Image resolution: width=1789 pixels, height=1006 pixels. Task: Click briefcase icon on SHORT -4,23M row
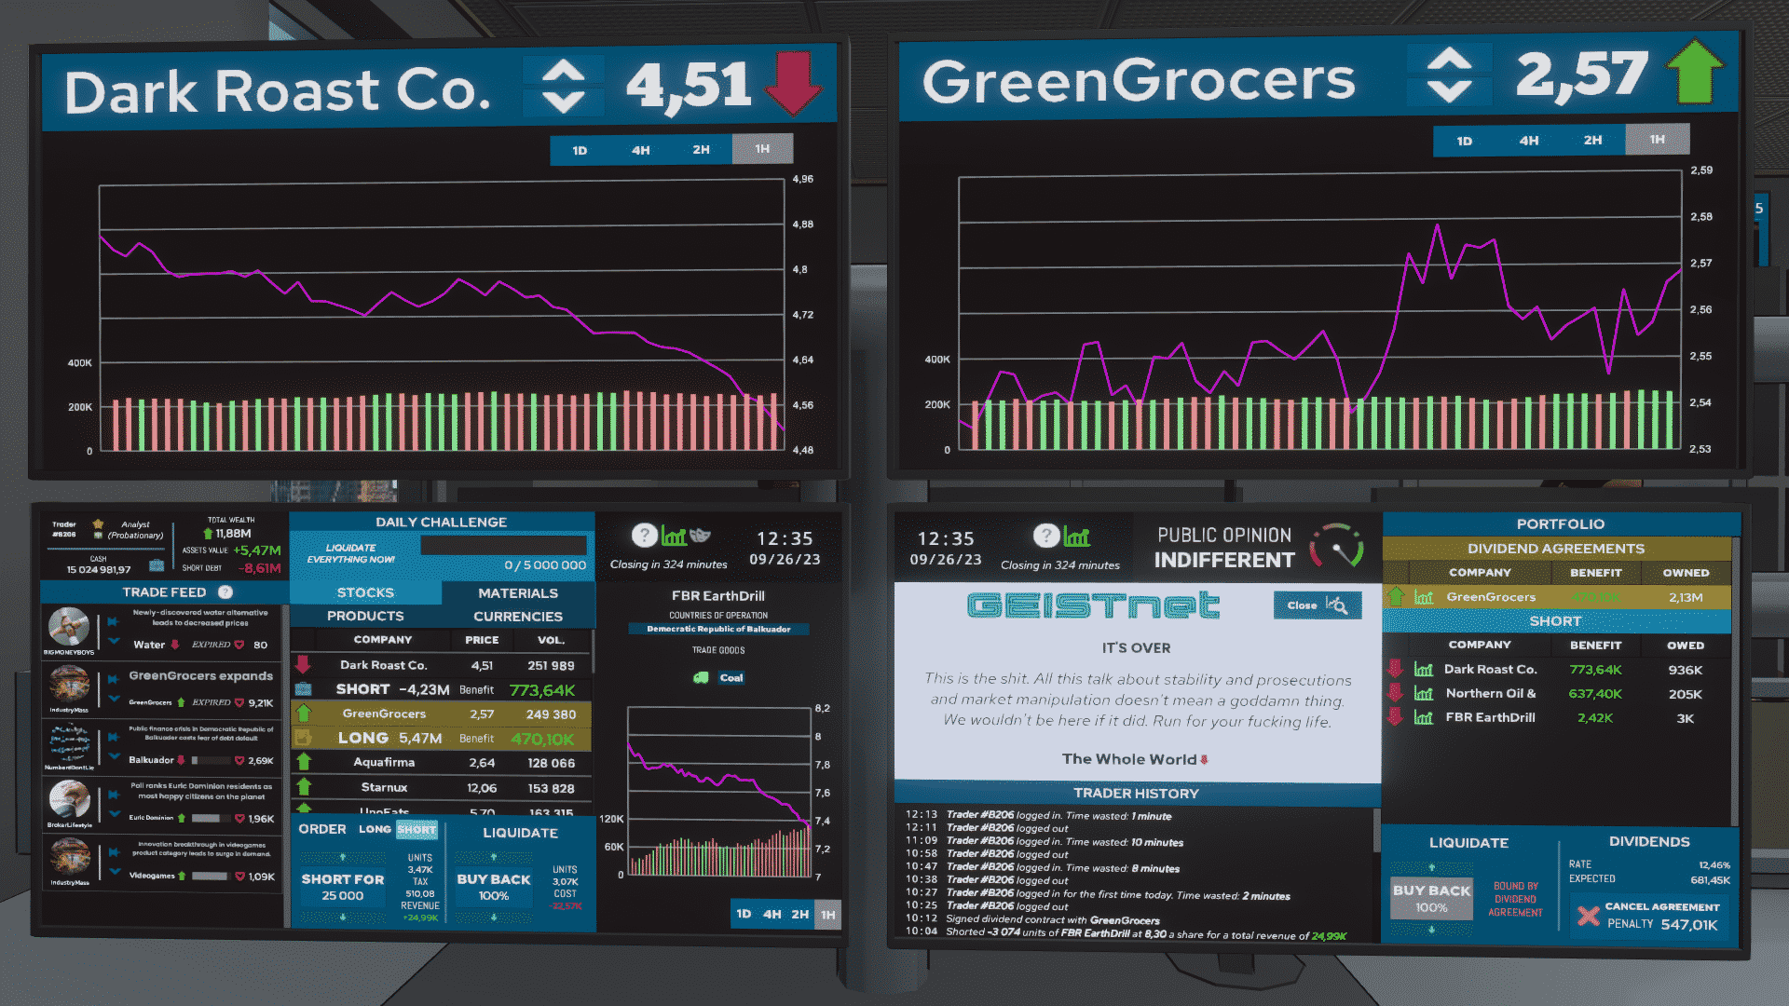pyautogui.click(x=304, y=689)
